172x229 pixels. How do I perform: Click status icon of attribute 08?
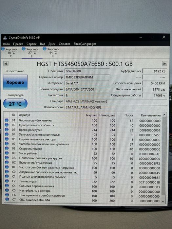pos(7,148)
